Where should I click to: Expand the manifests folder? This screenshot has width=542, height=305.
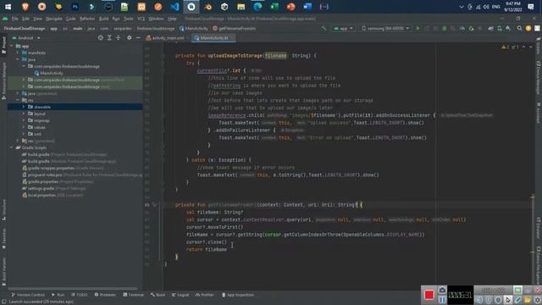coord(18,53)
